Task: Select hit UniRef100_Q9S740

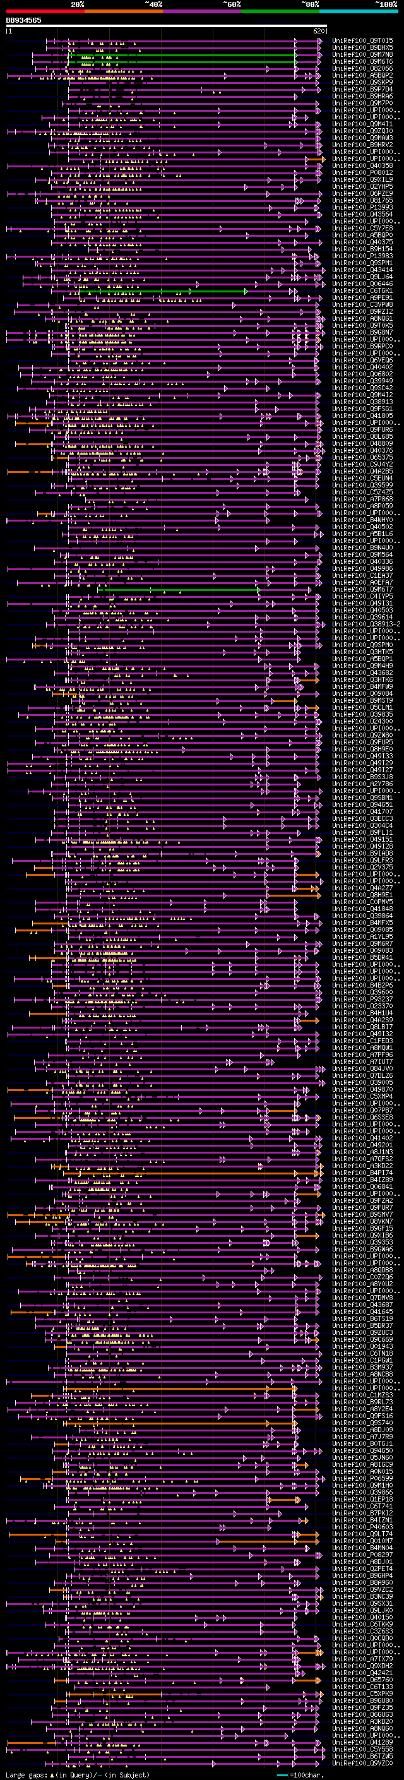Action: [362, 1423]
